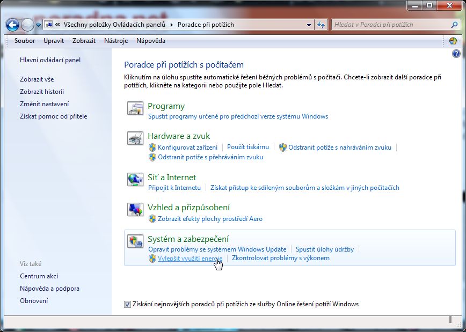The width and height of the screenshot is (466, 332).
Task: Click the Programy category icon
Action: click(135, 108)
